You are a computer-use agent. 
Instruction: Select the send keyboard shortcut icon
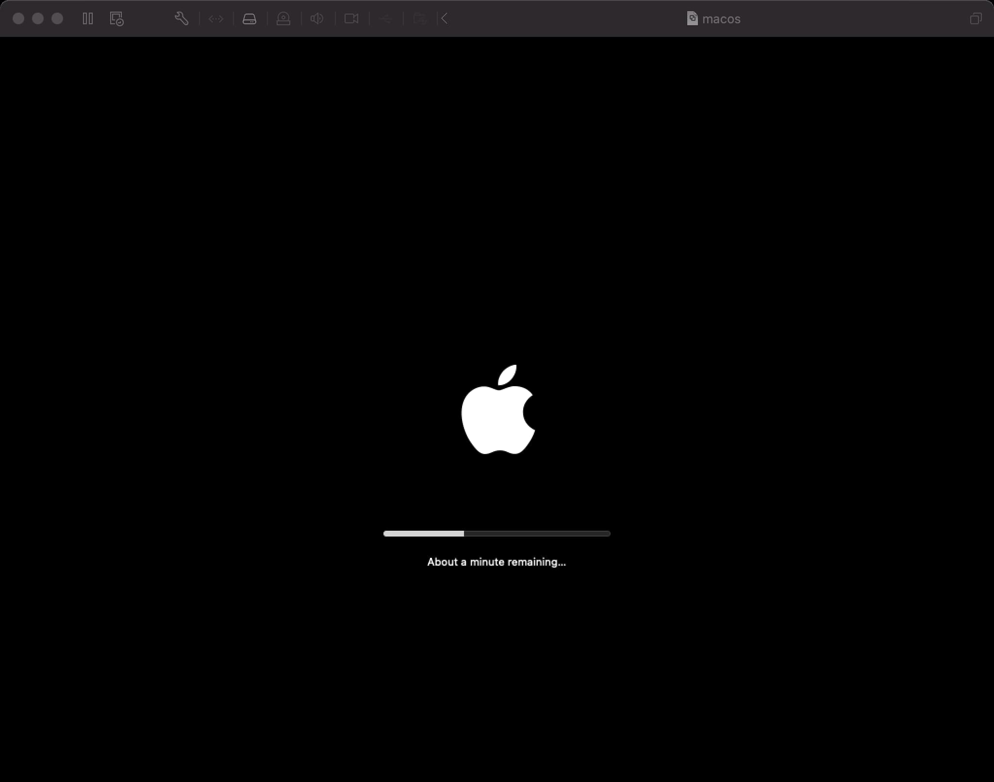pos(443,19)
